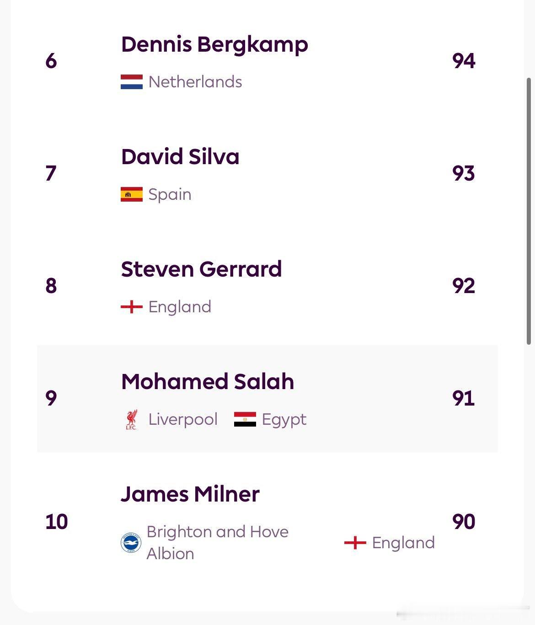
Task: Click the Netherlands flag icon
Action: click(x=132, y=82)
